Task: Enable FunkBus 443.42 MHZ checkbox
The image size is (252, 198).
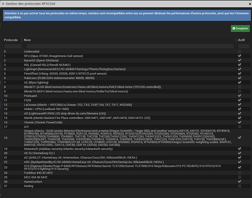Action: (x=240, y=173)
